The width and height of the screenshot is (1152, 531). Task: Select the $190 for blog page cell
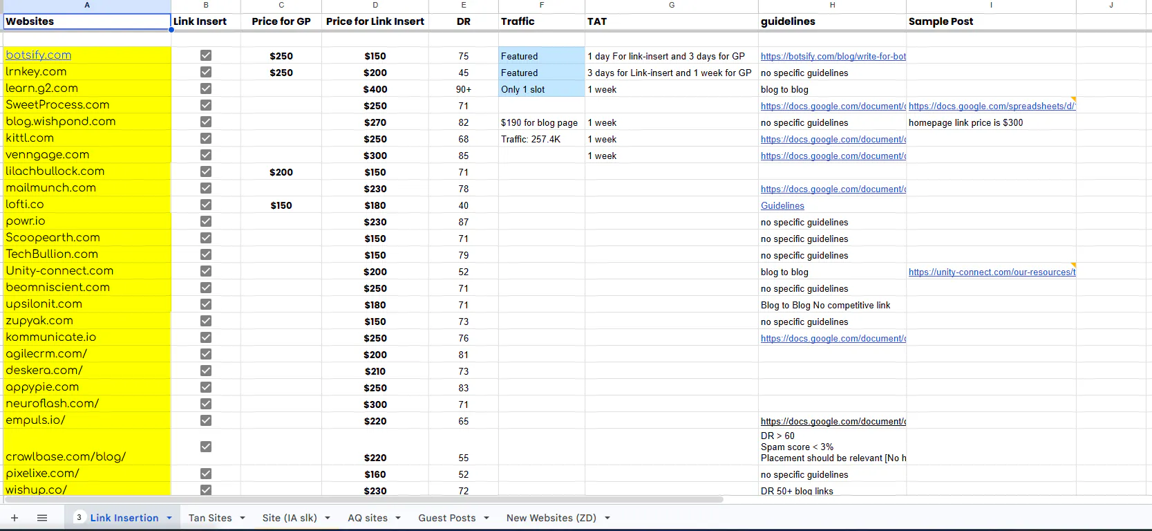542,122
